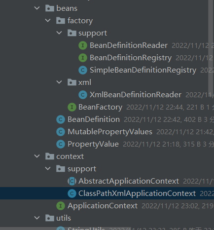214x230 pixels.
Task: Collapse the factory folder chevron
Action: 48,20
